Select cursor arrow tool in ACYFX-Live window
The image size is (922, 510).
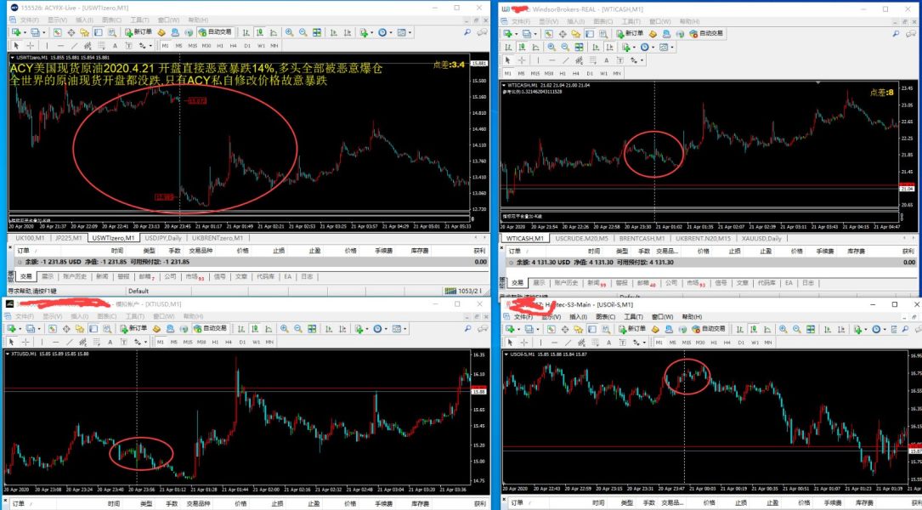pos(16,45)
